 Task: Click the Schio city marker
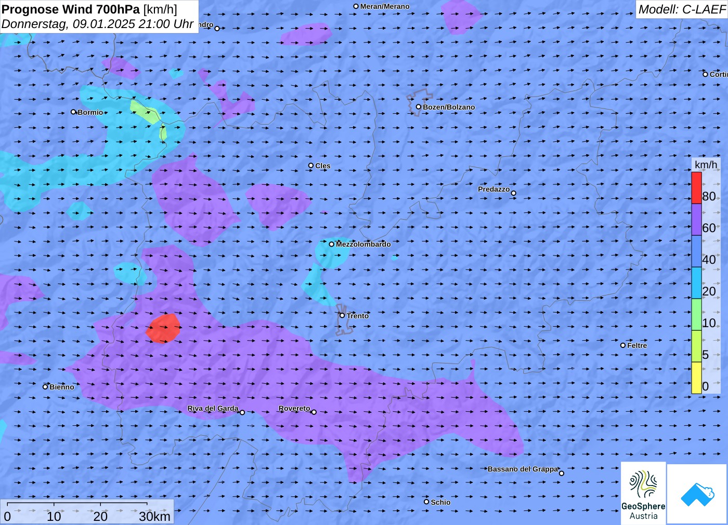pos(426,502)
